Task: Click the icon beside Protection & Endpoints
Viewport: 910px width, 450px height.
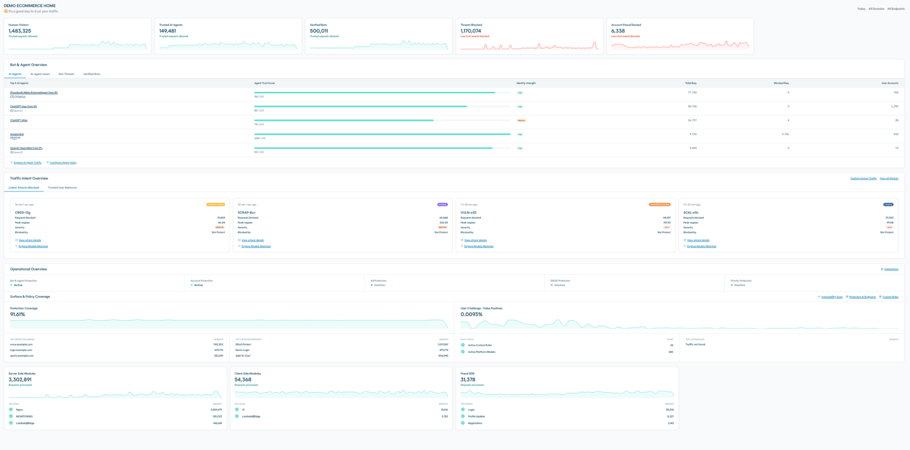Action: pyautogui.click(x=847, y=297)
